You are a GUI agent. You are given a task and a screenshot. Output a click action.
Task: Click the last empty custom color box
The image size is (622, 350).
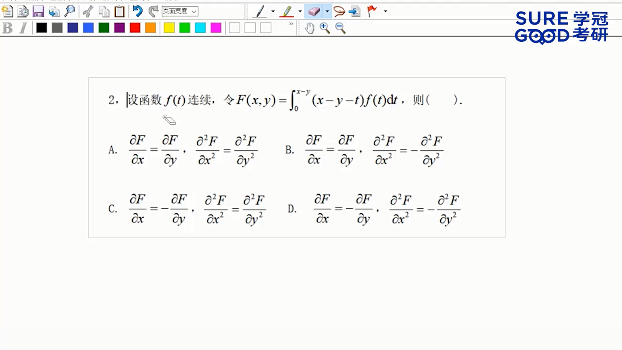266,28
